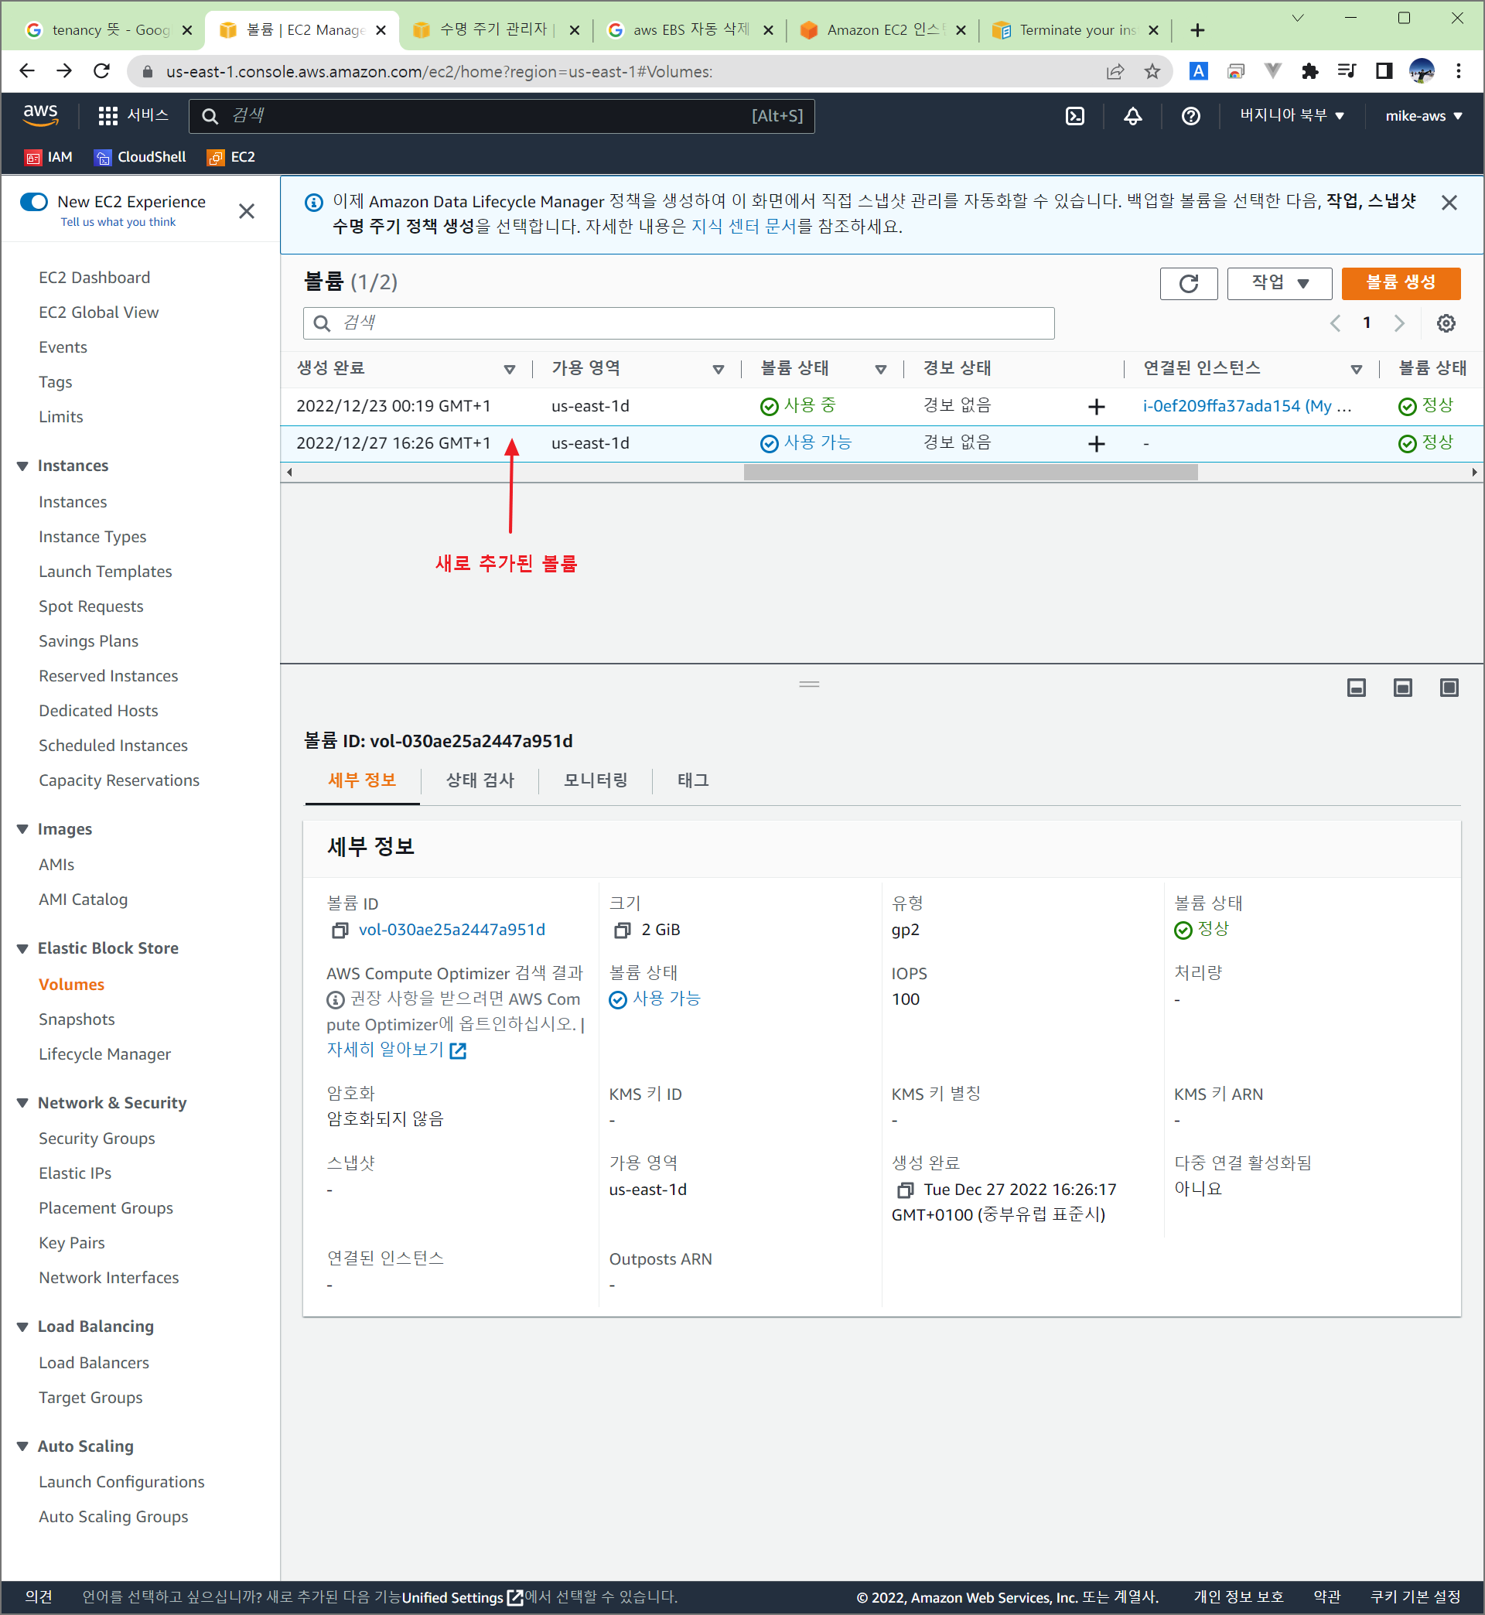Go to previous page of volumes
Viewport: 1485px width, 1615px height.
point(1335,323)
